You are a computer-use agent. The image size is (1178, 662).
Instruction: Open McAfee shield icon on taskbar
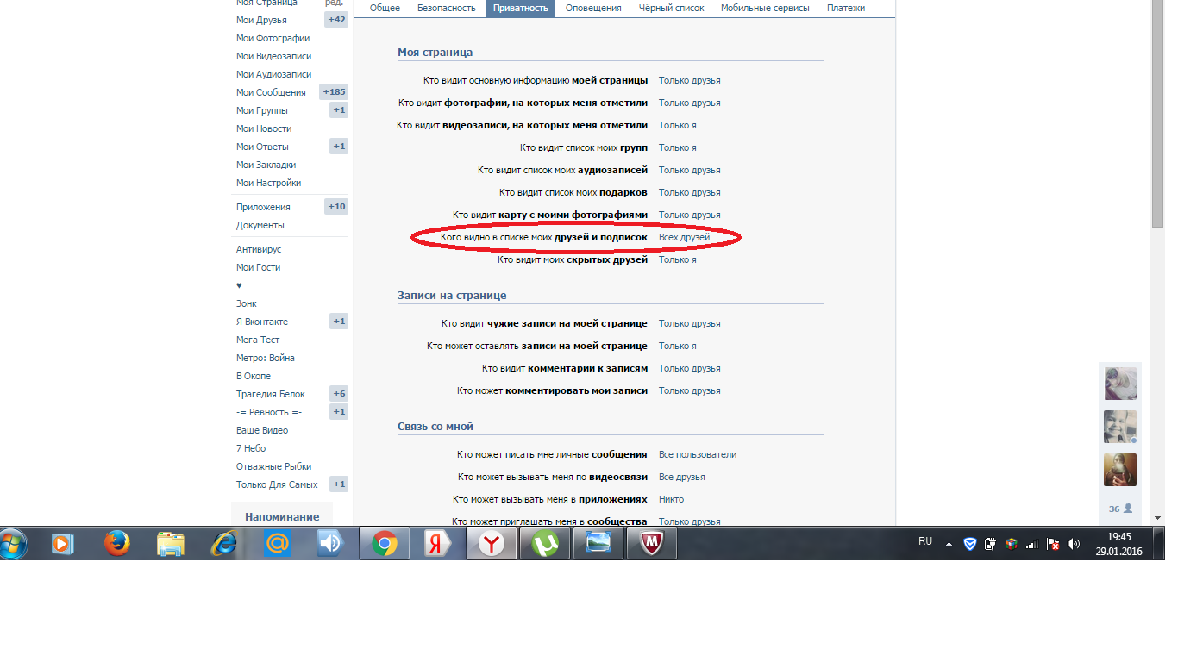pyautogui.click(x=652, y=544)
